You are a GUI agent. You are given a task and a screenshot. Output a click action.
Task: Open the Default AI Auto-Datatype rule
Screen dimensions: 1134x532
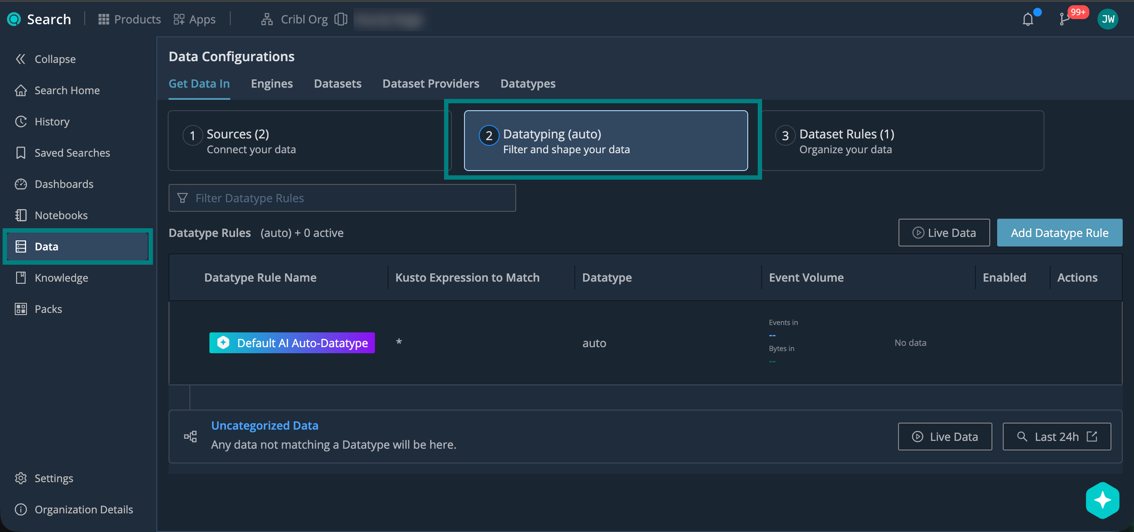point(292,342)
